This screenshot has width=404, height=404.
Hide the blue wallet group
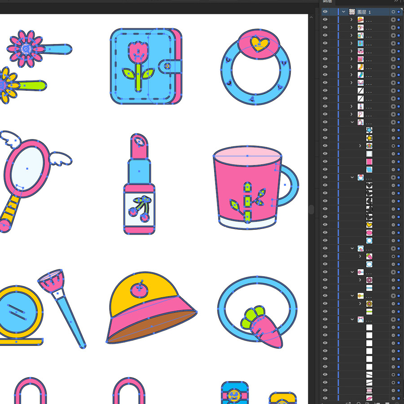tap(325, 43)
